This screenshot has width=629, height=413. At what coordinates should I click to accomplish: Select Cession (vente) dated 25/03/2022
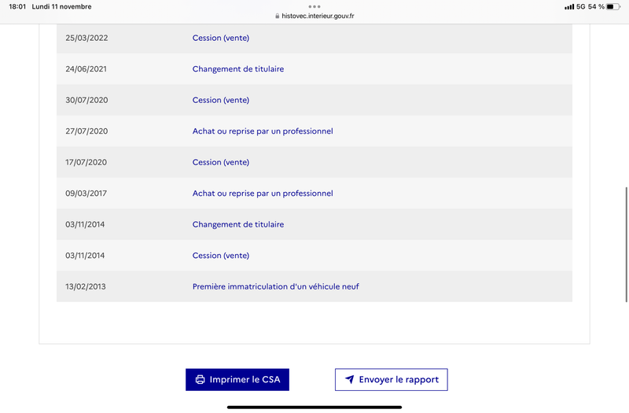(x=221, y=38)
